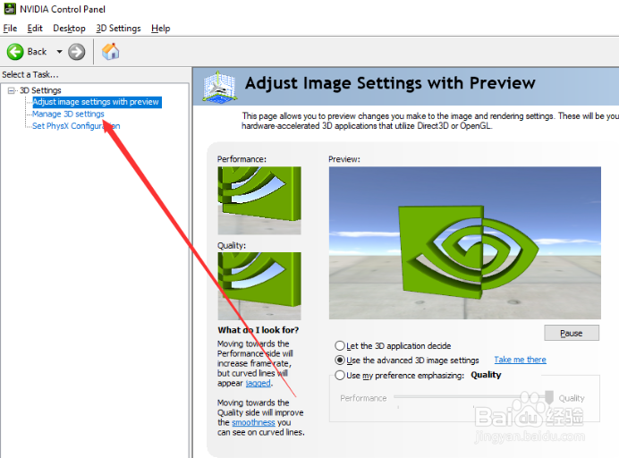Click the green Back arrow icon
Image resolution: width=619 pixels, height=458 pixels.
[x=15, y=52]
